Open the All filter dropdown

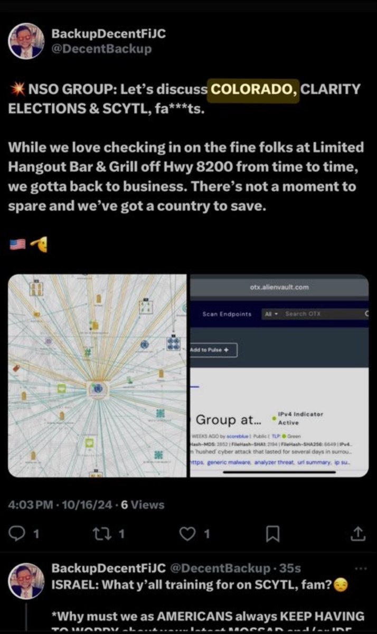271,314
